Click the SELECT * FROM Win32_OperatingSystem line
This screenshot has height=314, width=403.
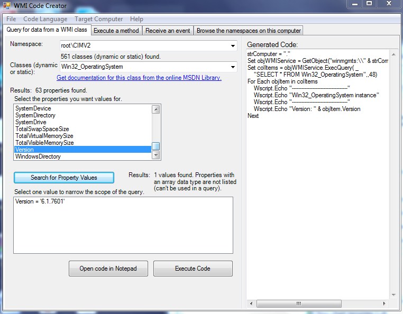click(x=315, y=75)
